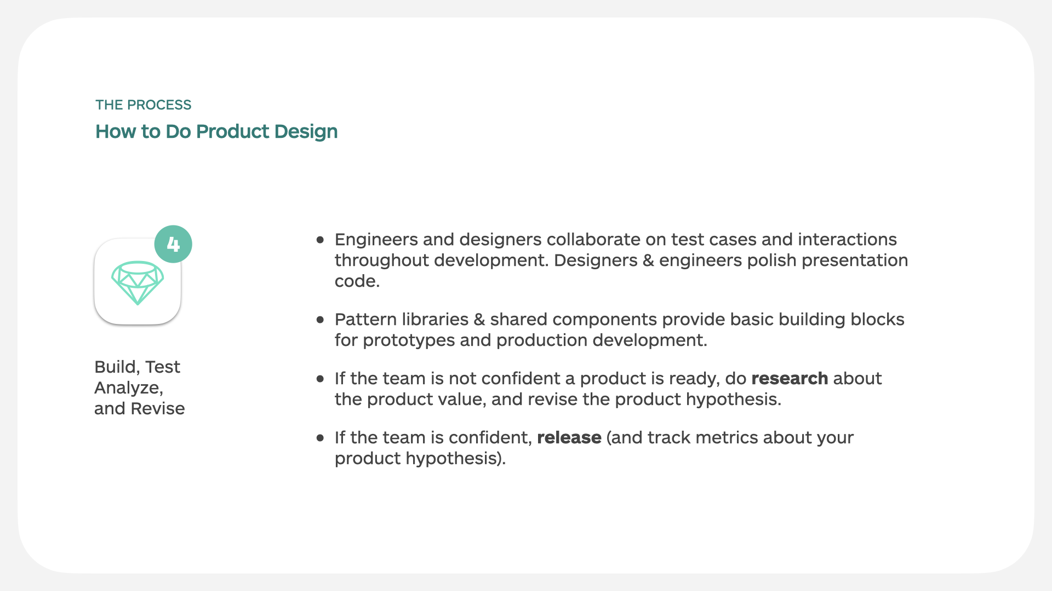1052x591 pixels.
Task: Click the bullet dot before "Engineers and designers"
Action: click(321, 240)
